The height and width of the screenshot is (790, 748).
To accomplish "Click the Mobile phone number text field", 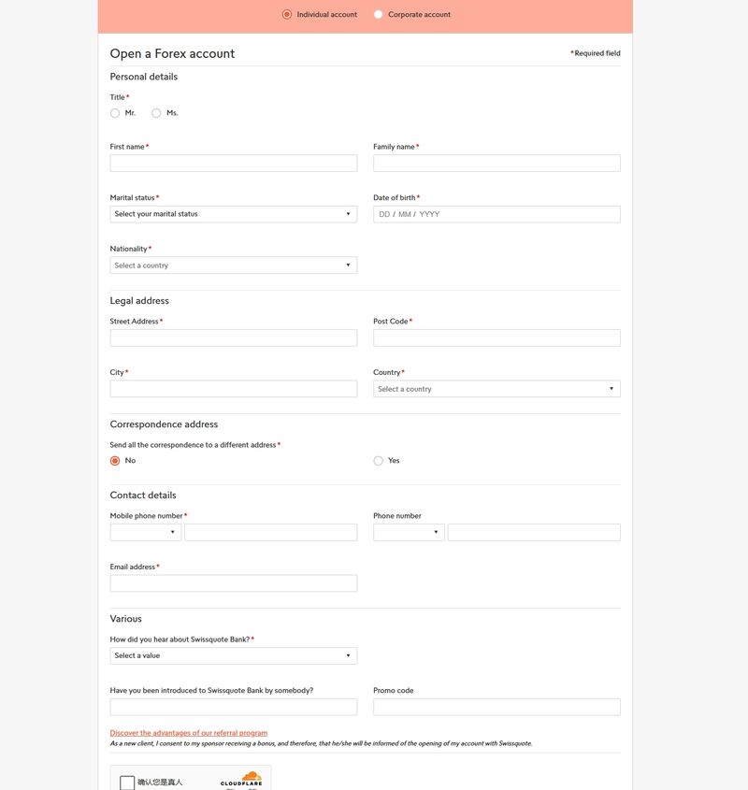I will pos(270,533).
